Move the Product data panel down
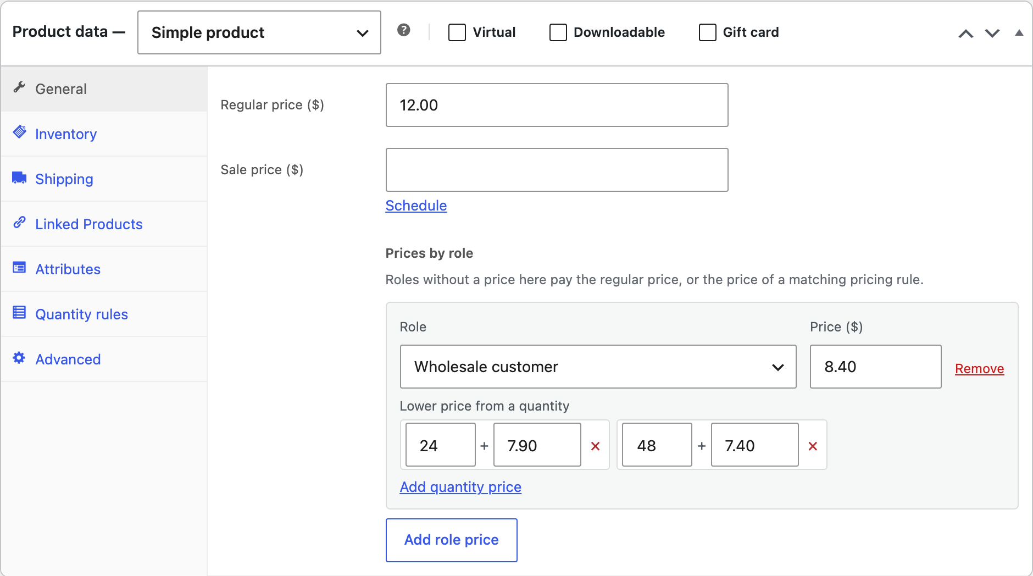Image resolution: width=1033 pixels, height=576 pixels. coord(992,33)
